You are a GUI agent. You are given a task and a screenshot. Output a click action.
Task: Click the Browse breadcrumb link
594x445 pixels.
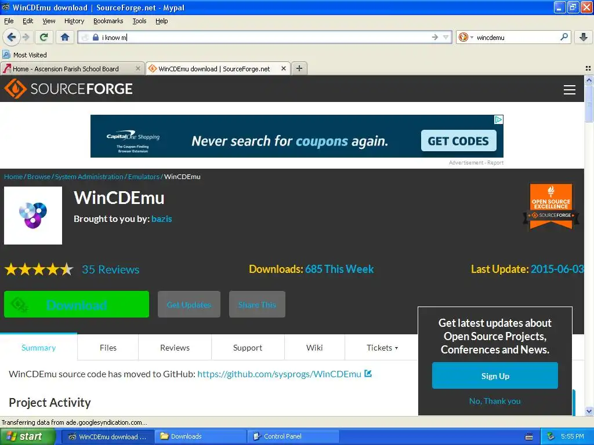tap(39, 177)
